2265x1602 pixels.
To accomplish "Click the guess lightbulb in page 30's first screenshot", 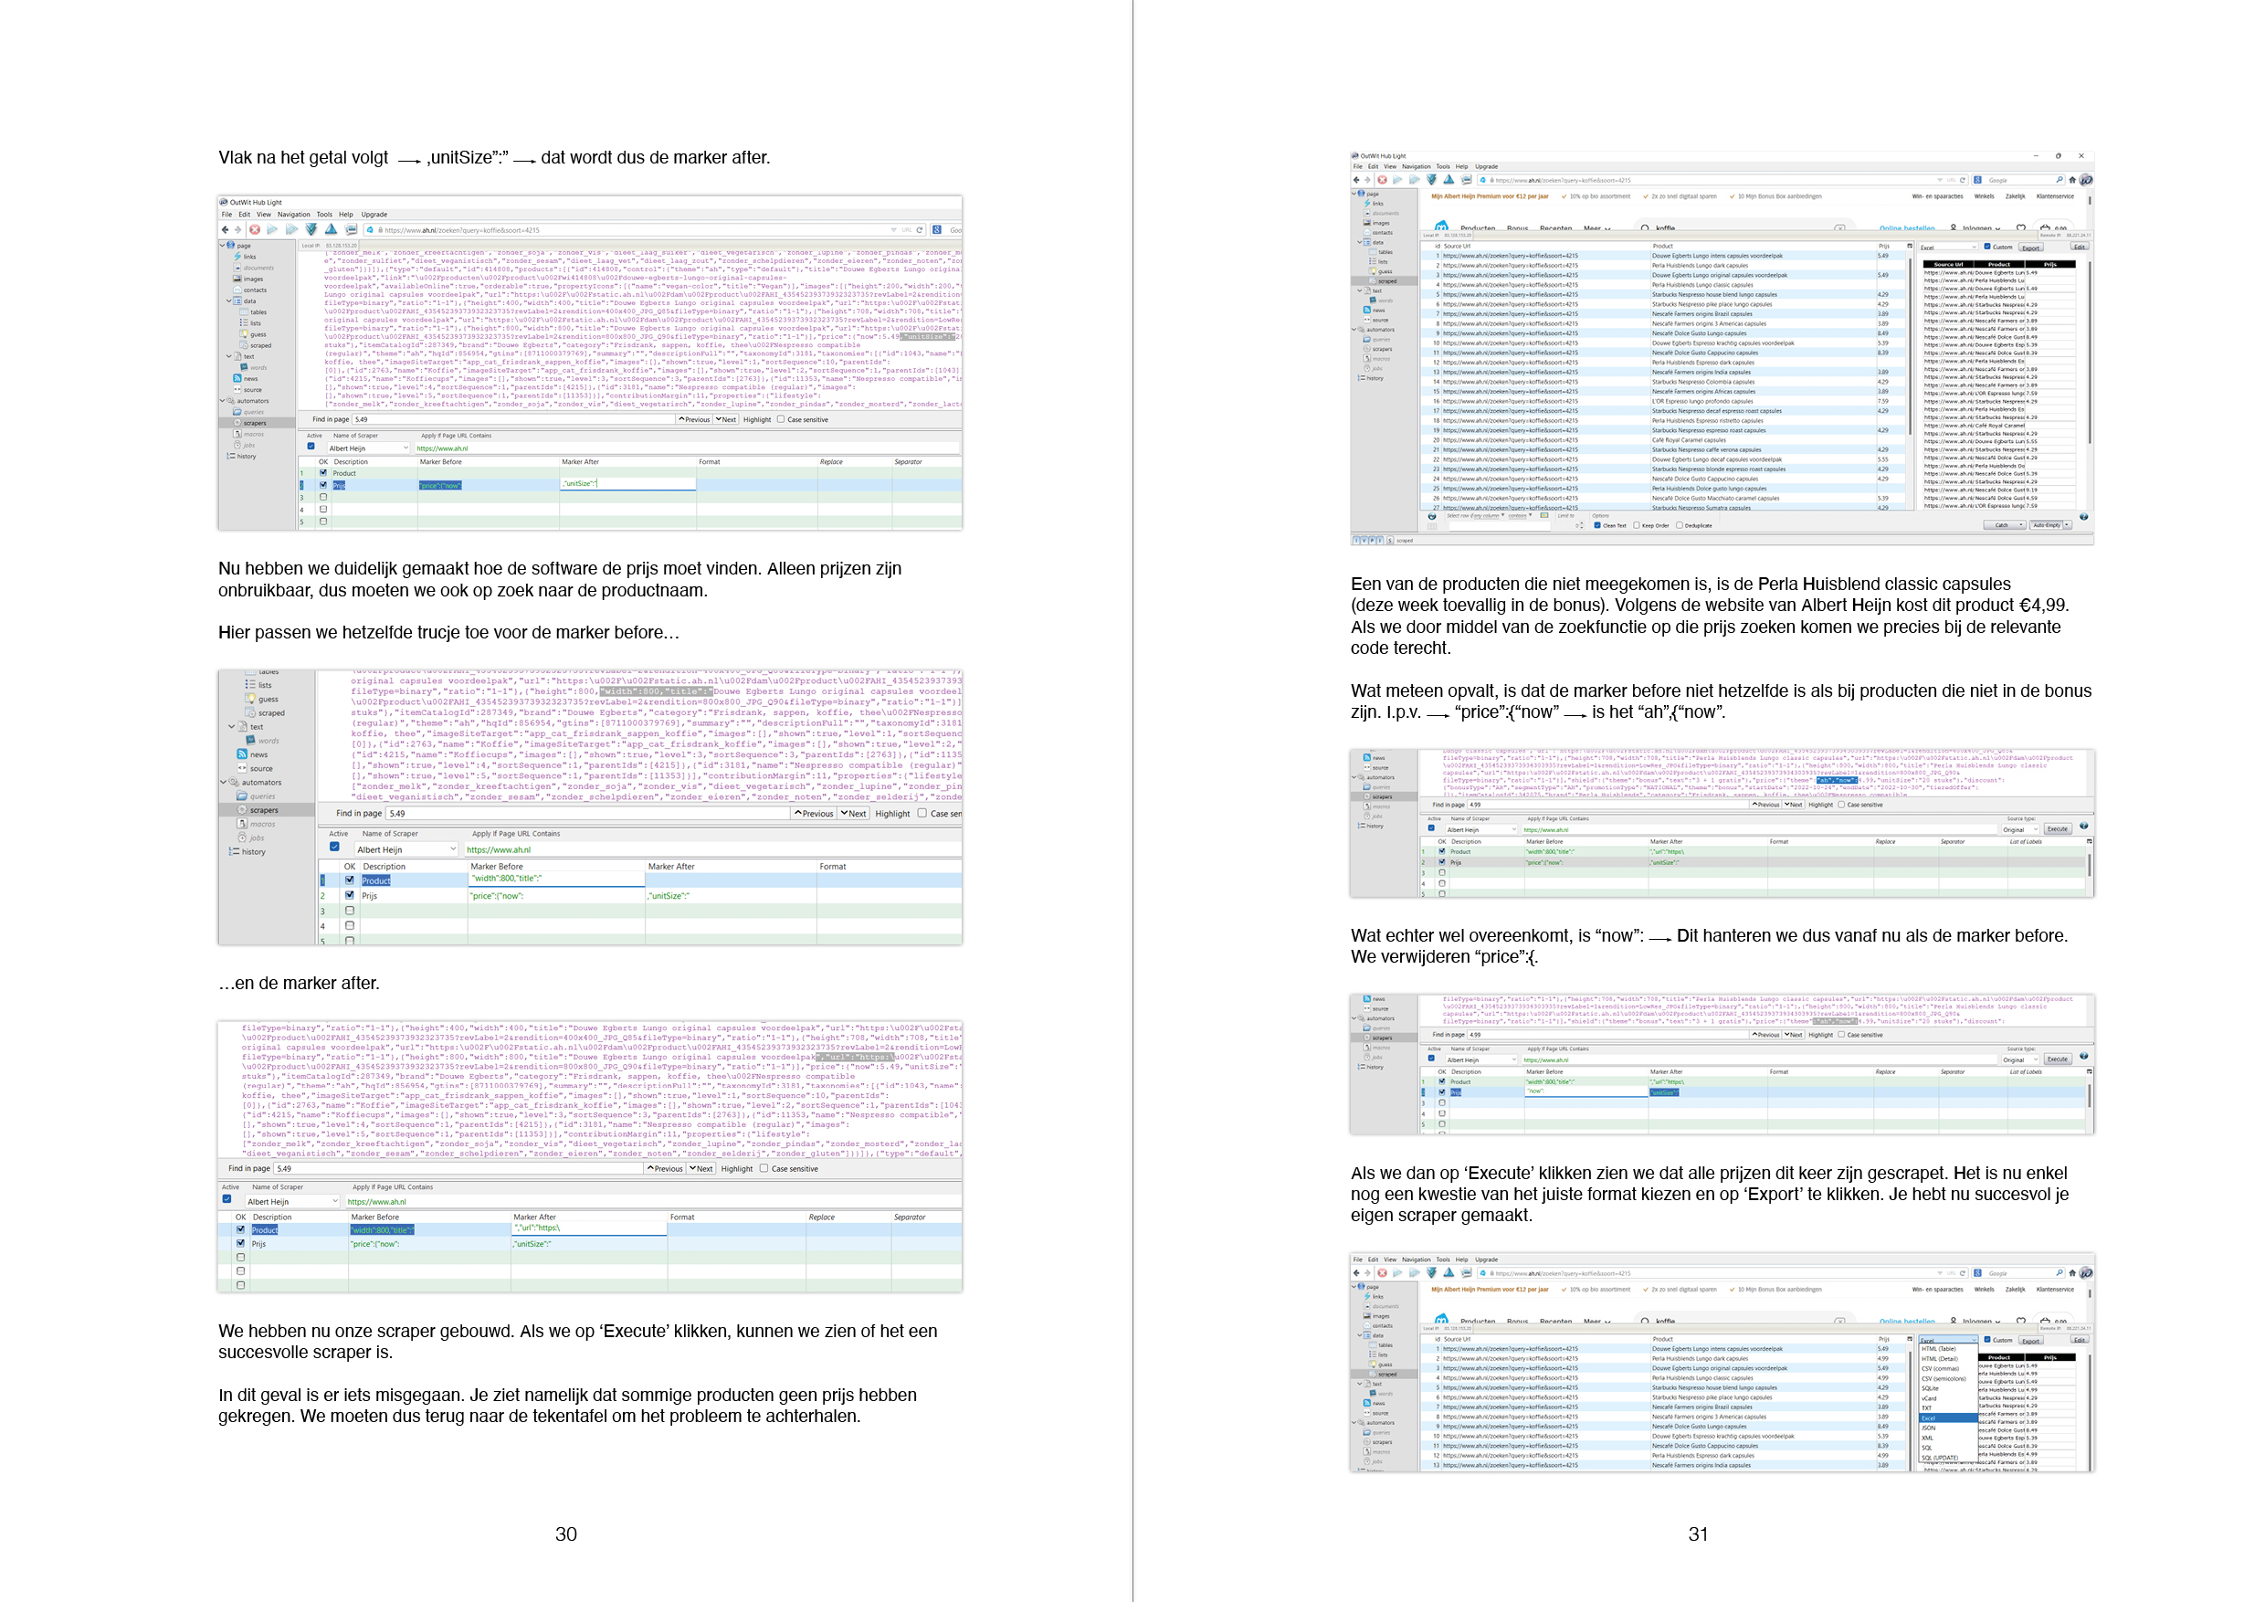I will 244,334.
